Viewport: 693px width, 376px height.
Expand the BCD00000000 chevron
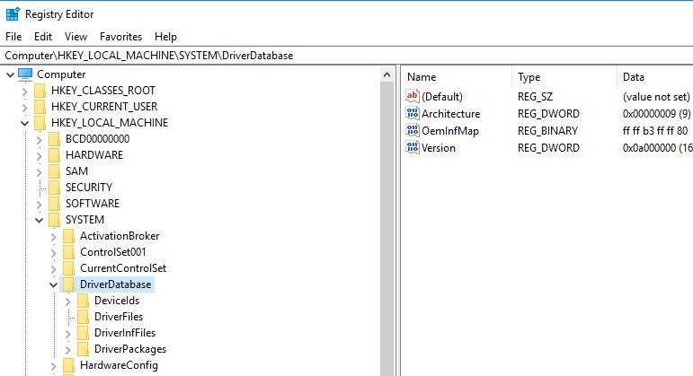[40, 140]
